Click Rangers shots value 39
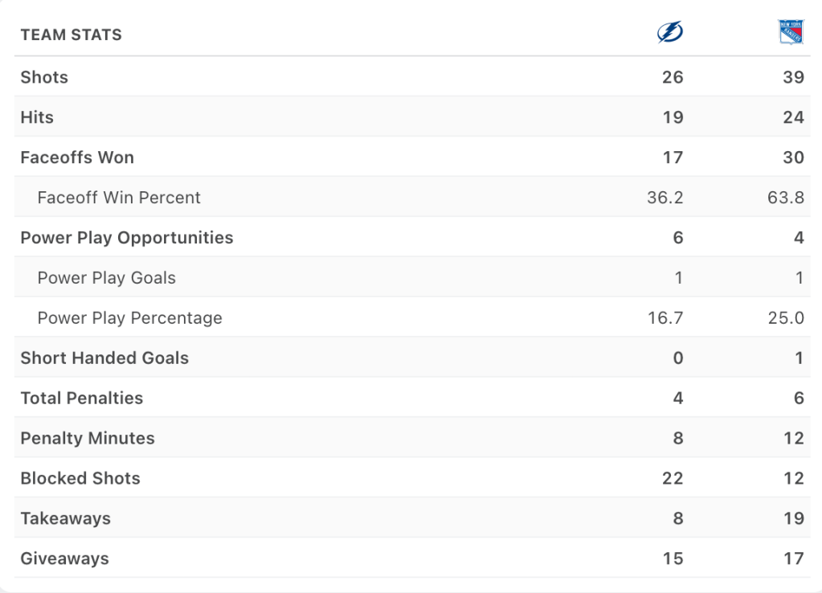The width and height of the screenshot is (822, 593). (x=793, y=77)
